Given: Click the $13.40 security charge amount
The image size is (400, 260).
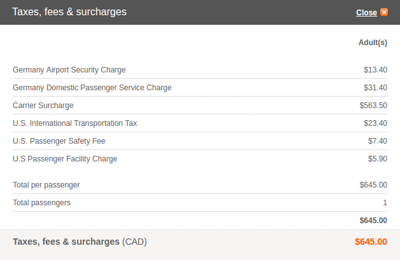Looking at the screenshot, I should click(375, 70).
